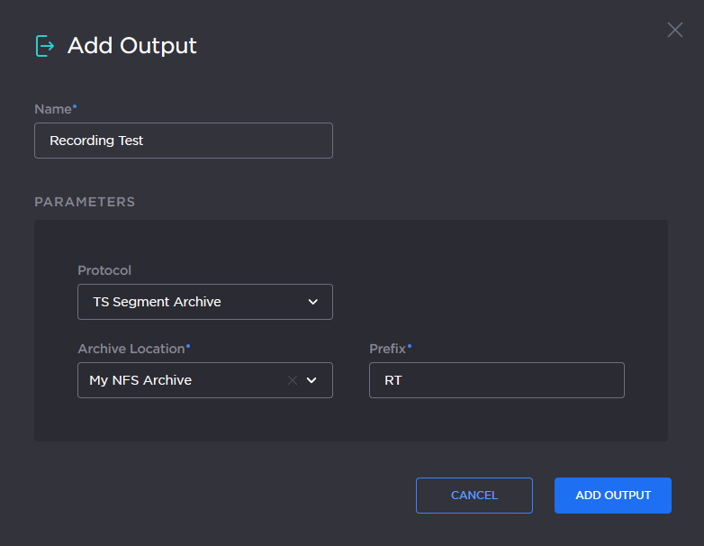Click the Name field label
Screen dimensions: 704x546
click(x=53, y=109)
